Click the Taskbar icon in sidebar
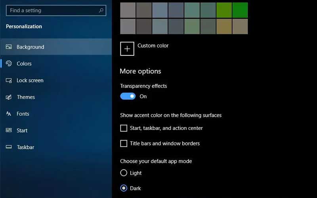 tap(9, 147)
